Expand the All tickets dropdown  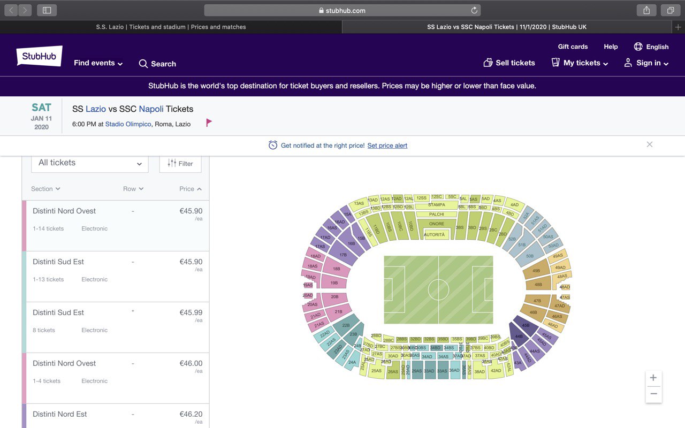90,163
